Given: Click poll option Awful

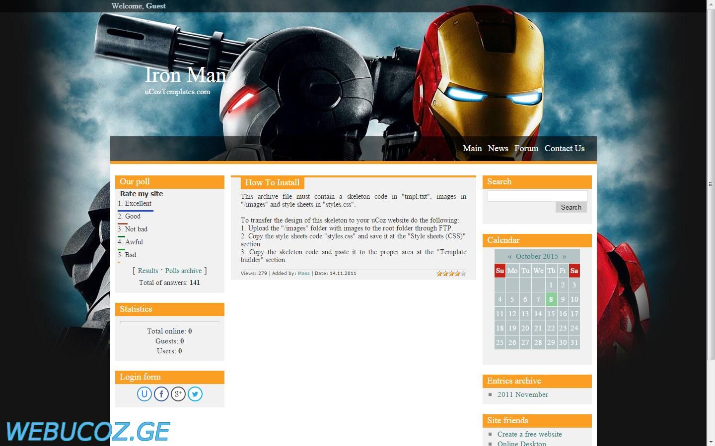Looking at the screenshot, I should point(134,242).
